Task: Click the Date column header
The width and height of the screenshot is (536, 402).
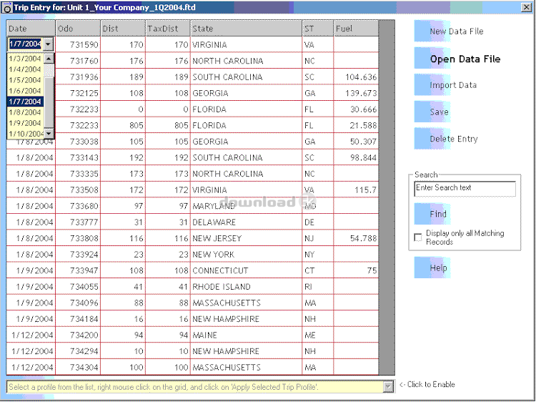Action: [31, 29]
